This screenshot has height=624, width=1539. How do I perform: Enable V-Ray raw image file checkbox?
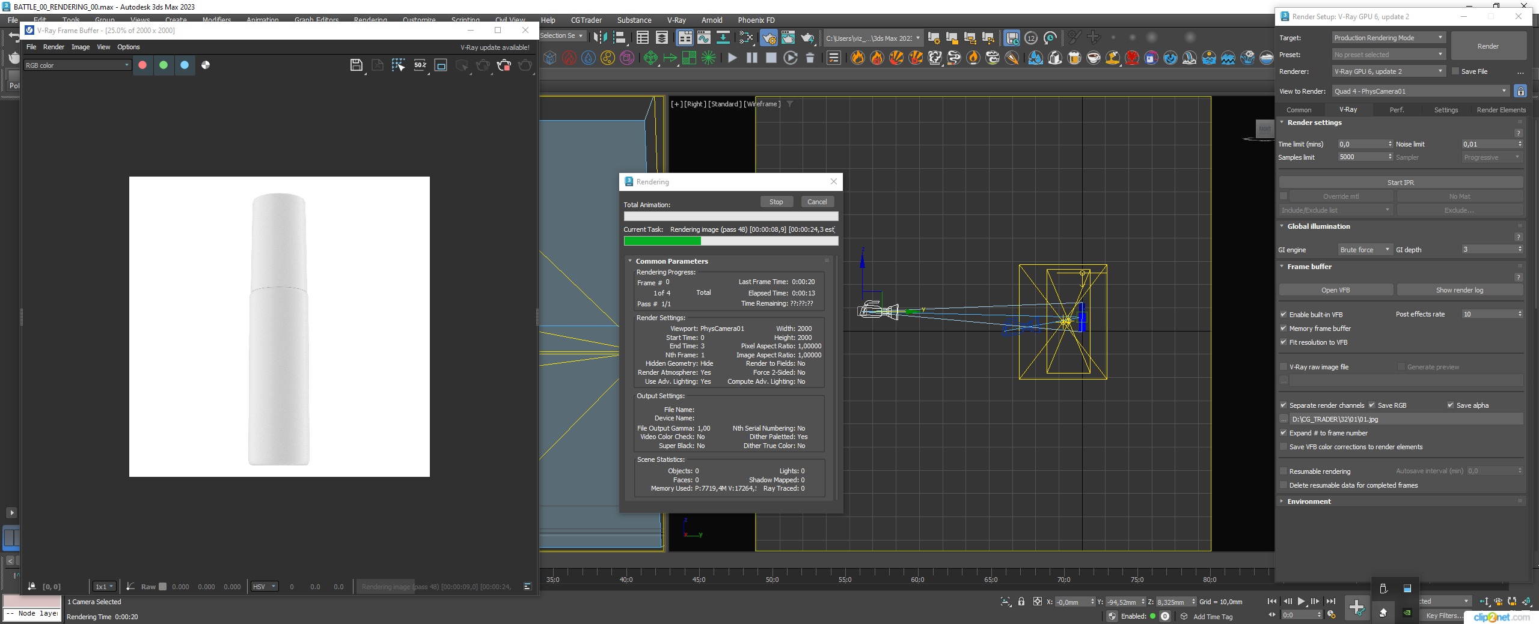(1284, 366)
